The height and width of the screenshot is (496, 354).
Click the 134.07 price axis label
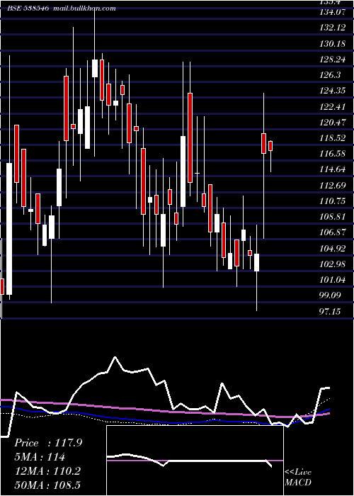[332, 12]
